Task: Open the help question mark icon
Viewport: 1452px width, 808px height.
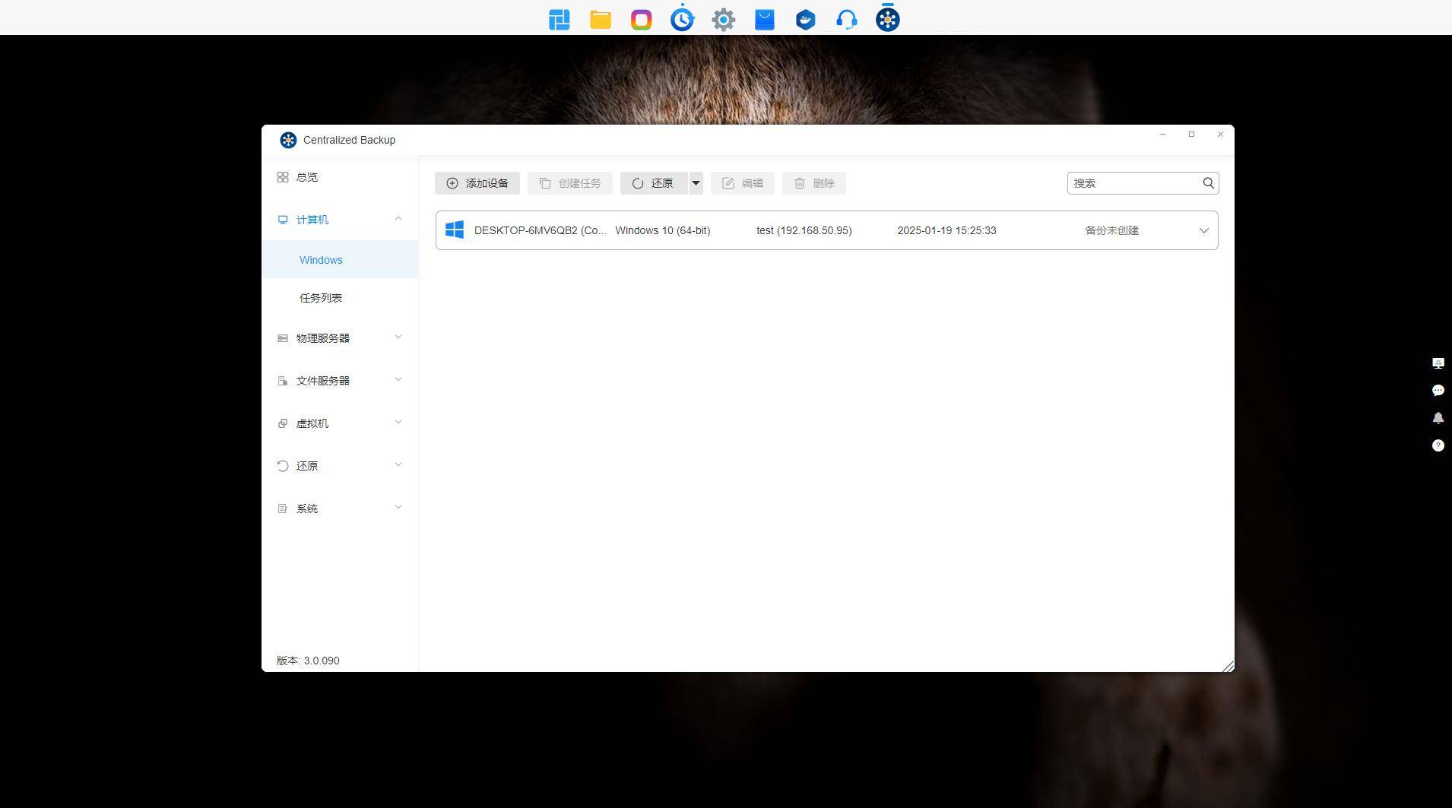Action: pos(1438,445)
